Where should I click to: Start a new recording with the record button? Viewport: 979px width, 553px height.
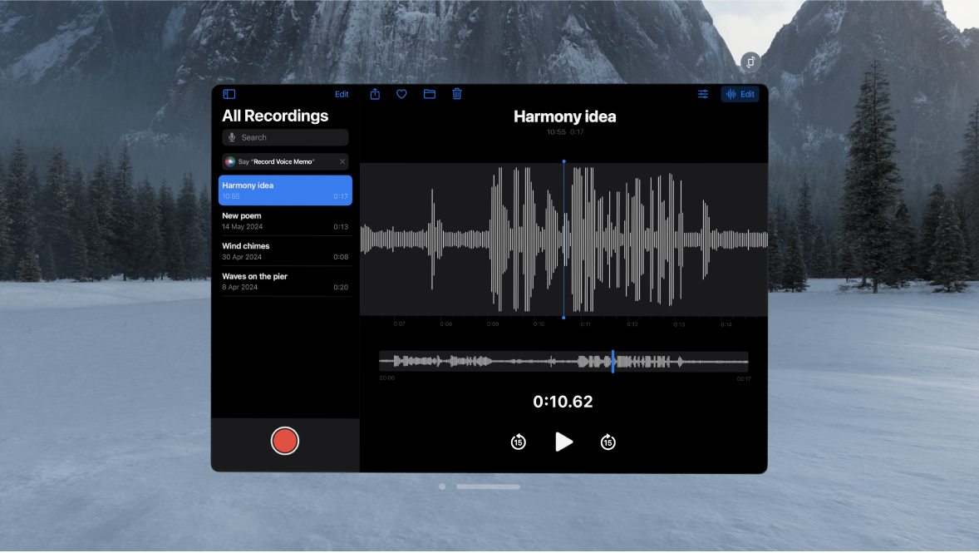point(285,441)
